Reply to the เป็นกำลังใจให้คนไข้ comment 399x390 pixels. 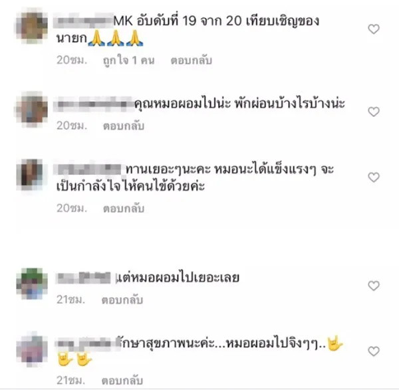[124, 208]
